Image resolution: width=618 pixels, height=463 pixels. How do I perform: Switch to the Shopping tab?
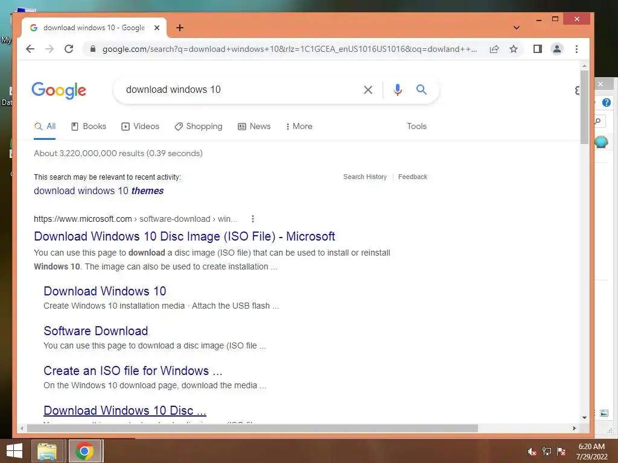coord(199,127)
